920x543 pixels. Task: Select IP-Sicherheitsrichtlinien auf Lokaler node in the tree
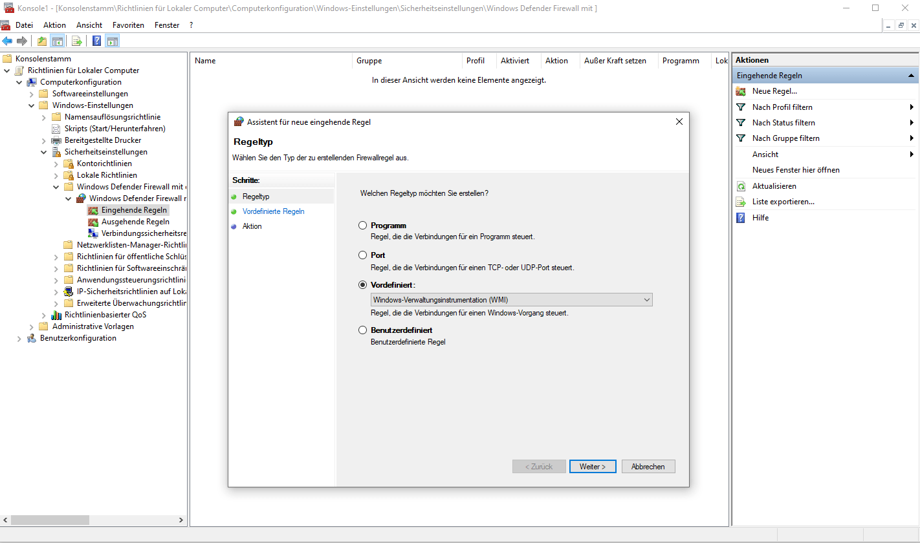[x=131, y=292]
